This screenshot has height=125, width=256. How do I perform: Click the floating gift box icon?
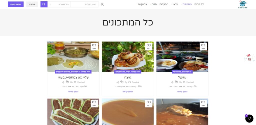249,58
